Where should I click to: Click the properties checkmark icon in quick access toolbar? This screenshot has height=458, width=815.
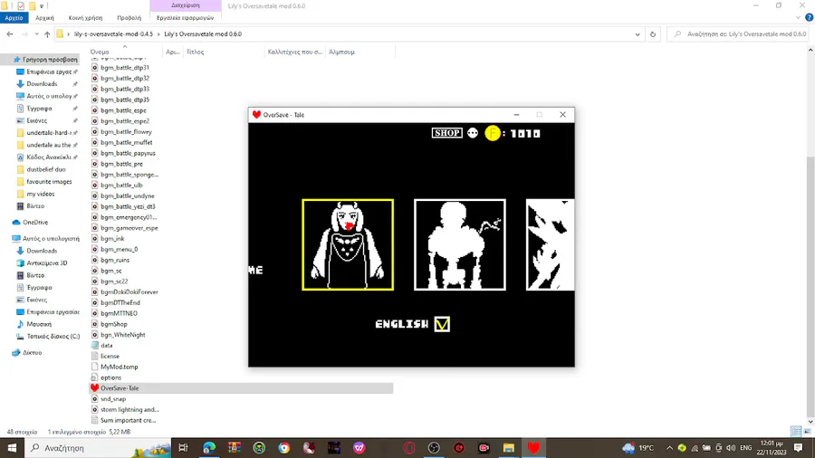click(20, 5)
